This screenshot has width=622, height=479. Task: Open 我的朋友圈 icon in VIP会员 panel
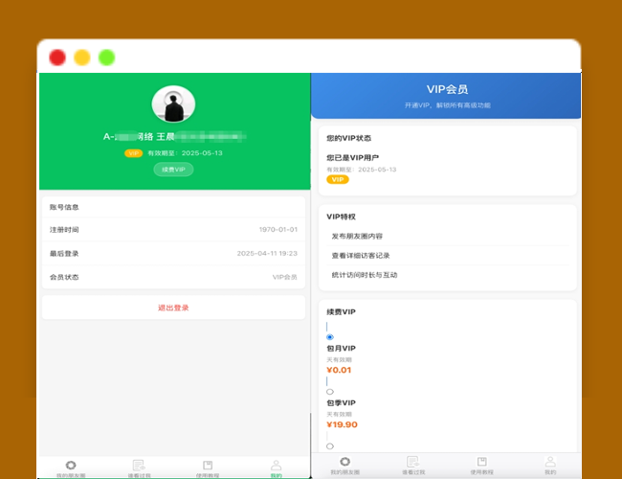pos(344,462)
